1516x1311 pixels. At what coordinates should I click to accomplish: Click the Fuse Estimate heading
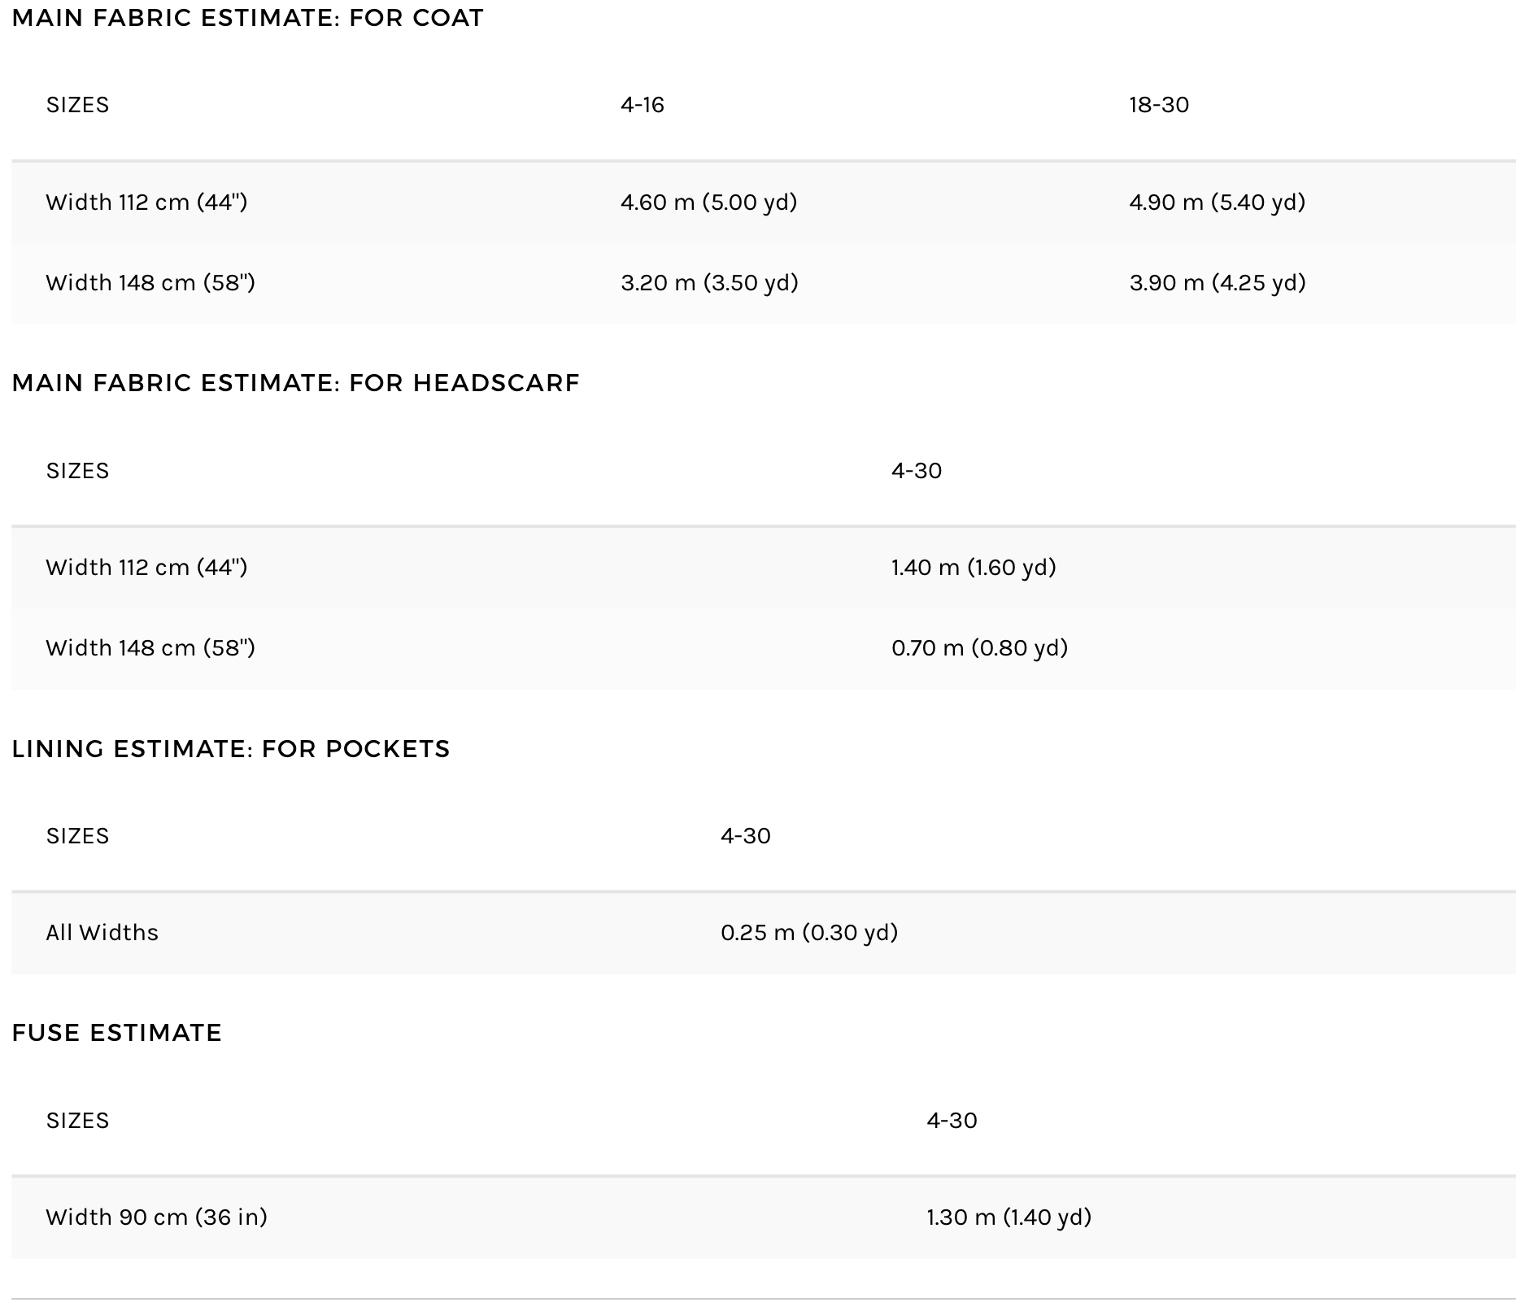coord(116,1032)
